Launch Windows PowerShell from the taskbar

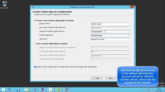[19, 90]
